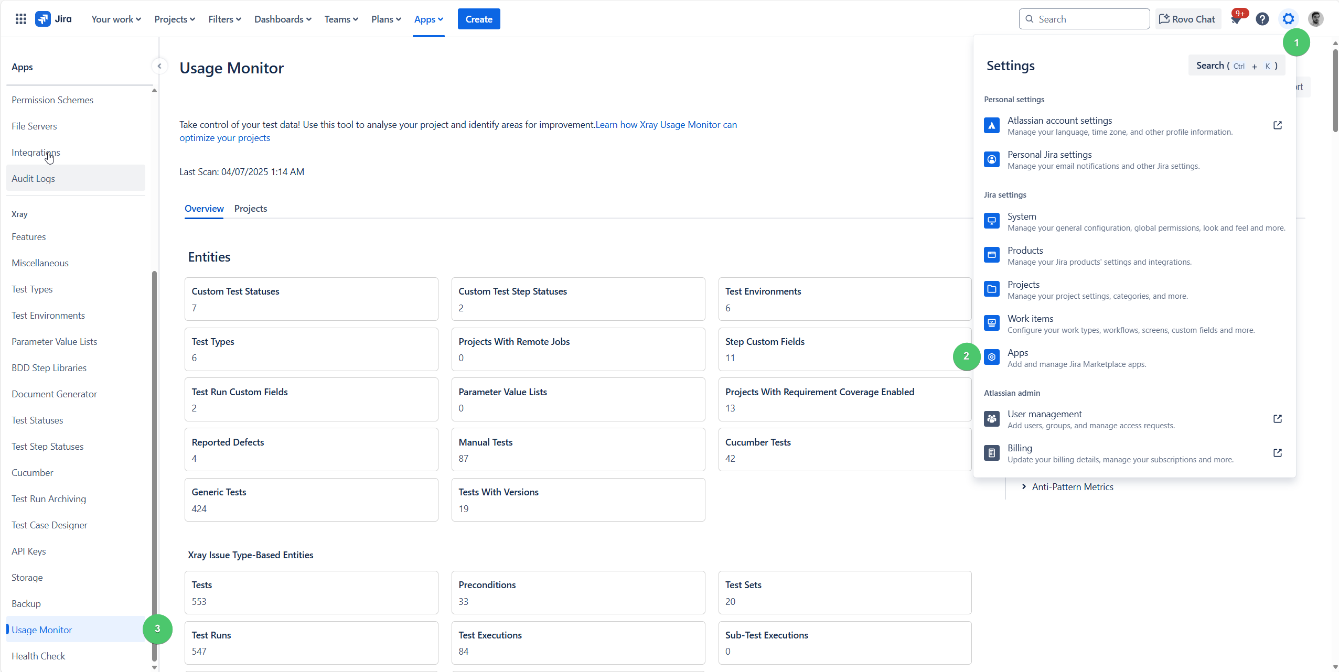Click the Personal Jira settings icon

[x=992, y=160]
